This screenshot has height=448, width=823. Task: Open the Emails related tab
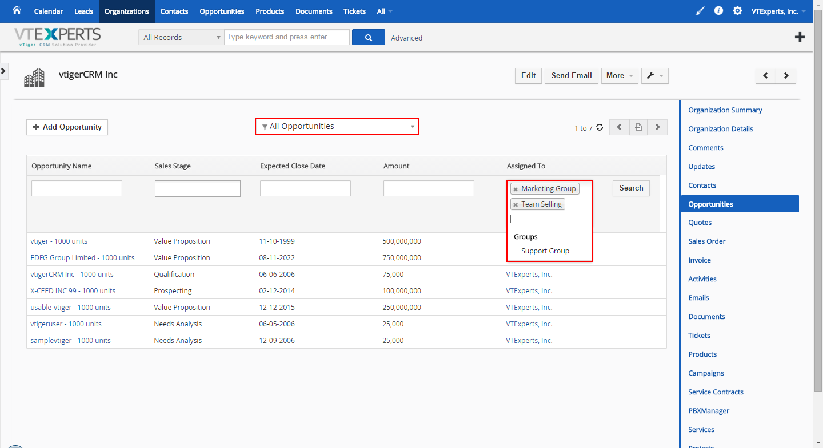click(698, 298)
